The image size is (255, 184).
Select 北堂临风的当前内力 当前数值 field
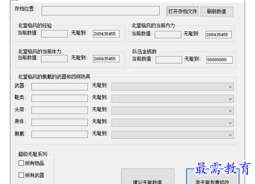tap(168, 35)
